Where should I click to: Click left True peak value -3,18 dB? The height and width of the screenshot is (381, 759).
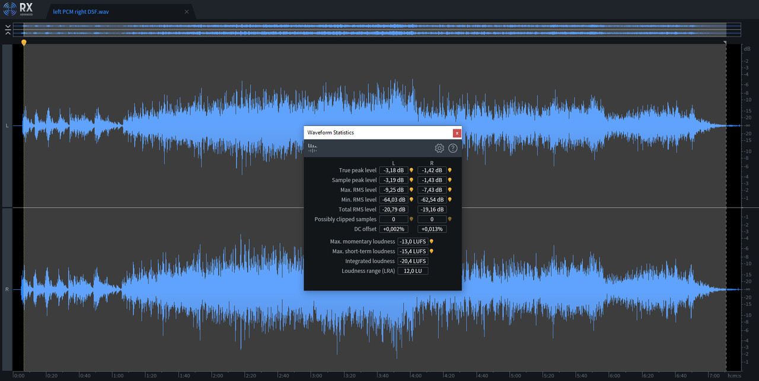(x=394, y=170)
